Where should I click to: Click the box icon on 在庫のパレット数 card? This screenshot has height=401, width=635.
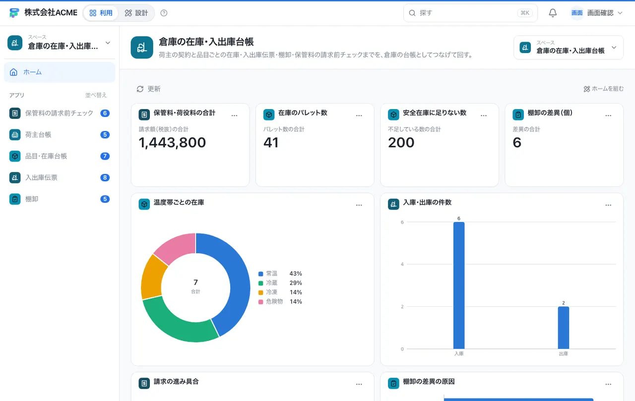(269, 115)
